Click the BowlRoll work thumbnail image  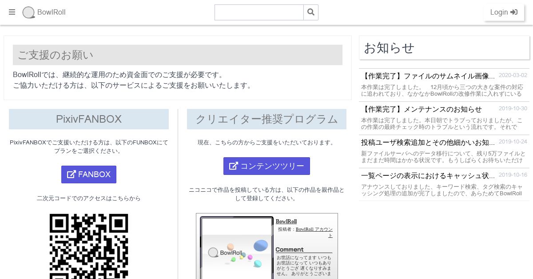click(237, 248)
